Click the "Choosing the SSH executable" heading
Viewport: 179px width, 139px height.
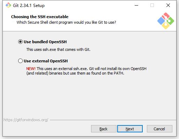click(40, 17)
